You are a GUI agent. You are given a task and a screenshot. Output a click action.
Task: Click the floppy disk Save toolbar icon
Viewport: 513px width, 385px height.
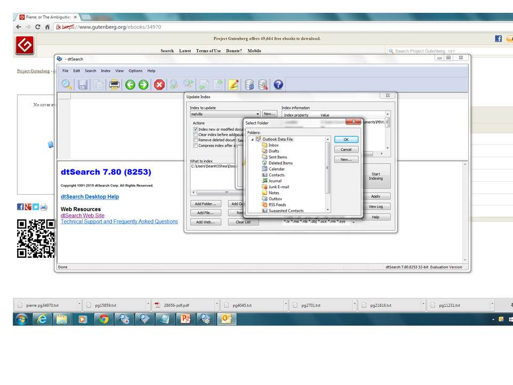pos(82,85)
